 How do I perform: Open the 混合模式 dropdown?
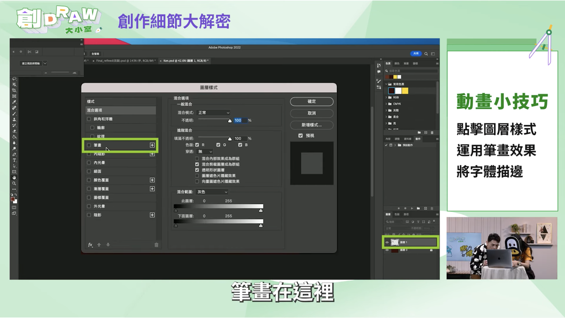click(214, 113)
